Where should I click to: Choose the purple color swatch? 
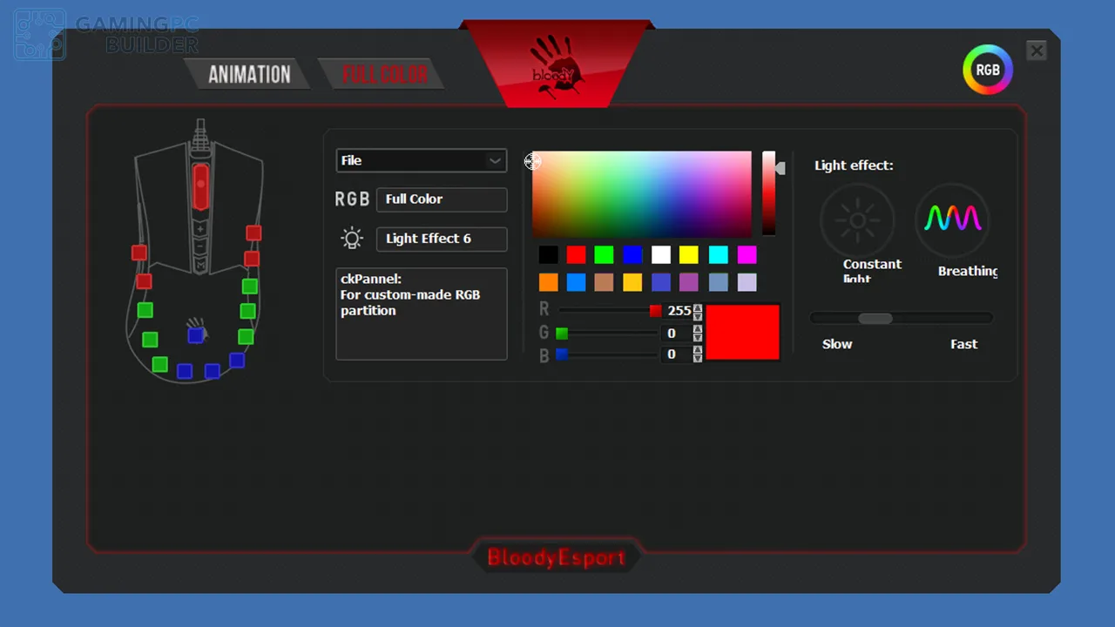point(689,282)
